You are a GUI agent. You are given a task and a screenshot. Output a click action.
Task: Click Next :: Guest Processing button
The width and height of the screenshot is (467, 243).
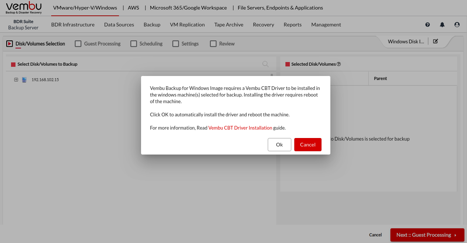coord(427,235)
